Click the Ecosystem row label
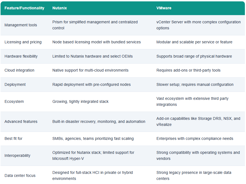Image resolution: width=246 pixels, height=184 pixels. [x=14, y=101]
